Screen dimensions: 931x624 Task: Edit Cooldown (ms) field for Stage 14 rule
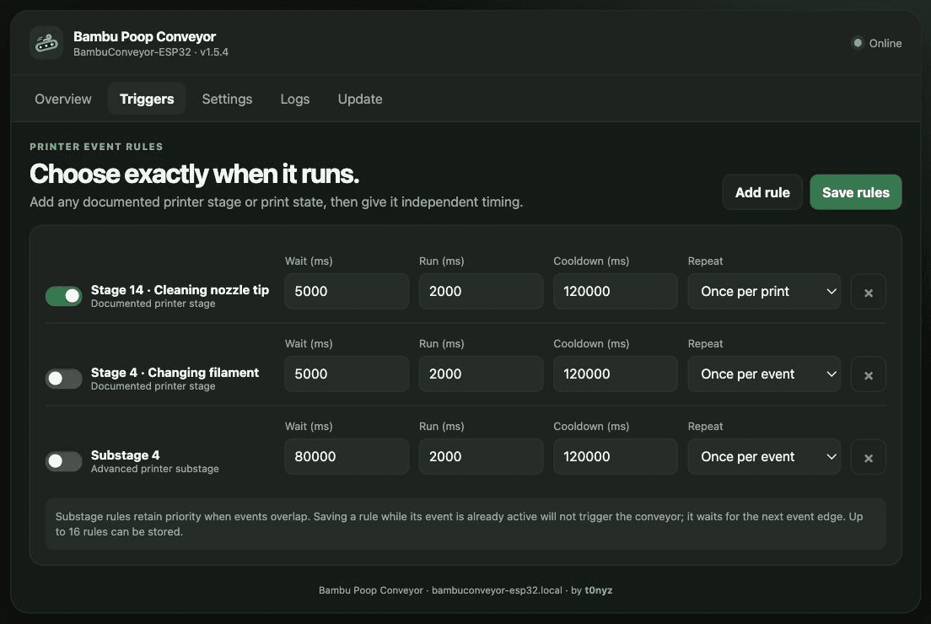pyautogui.click(x=615, y=292)
